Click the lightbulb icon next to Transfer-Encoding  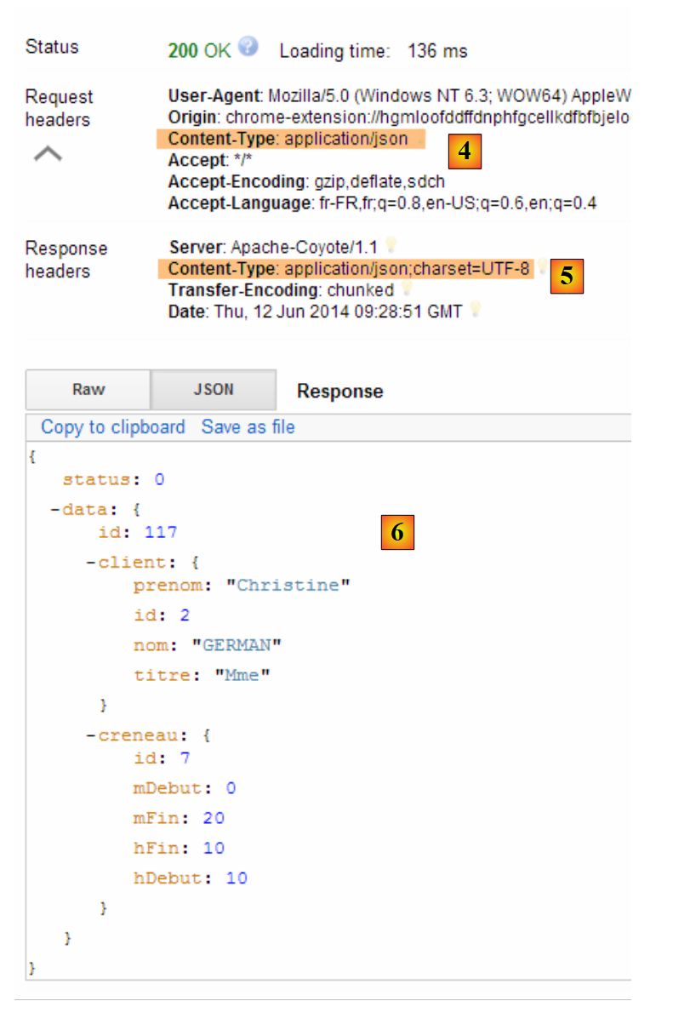(407, 289)
